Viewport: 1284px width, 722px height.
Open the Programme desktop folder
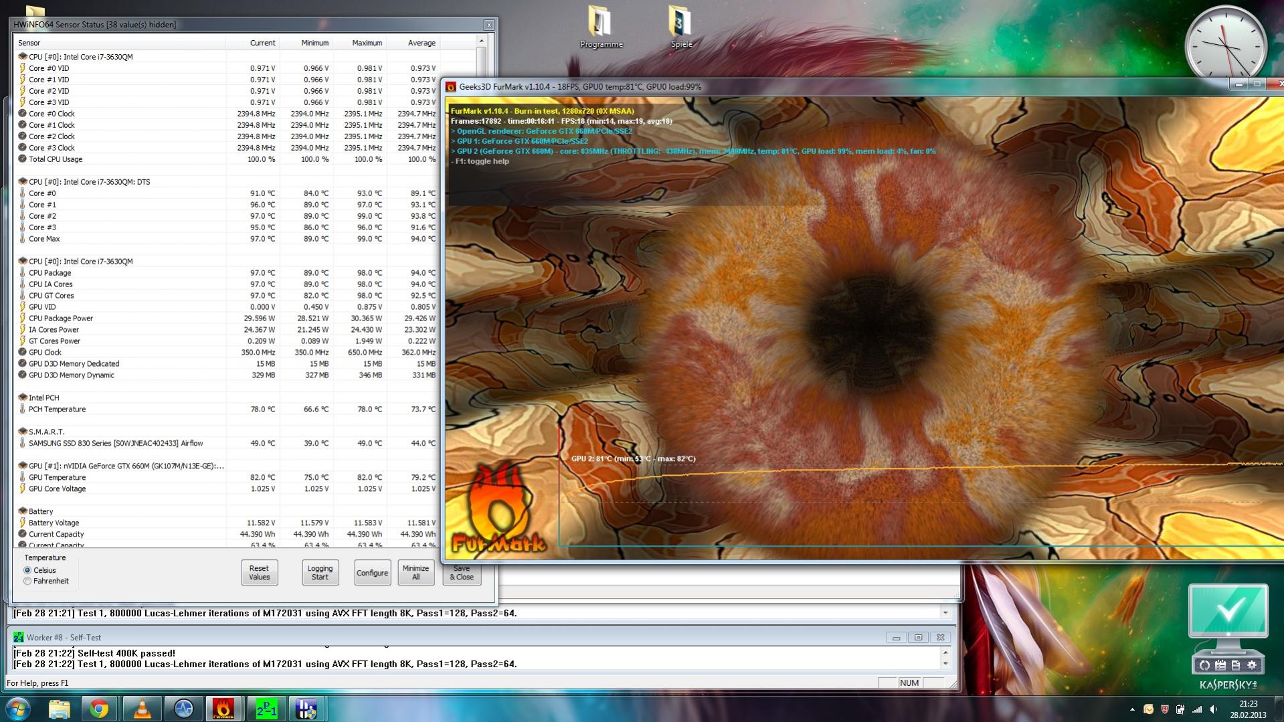click(x=601, y=27)
